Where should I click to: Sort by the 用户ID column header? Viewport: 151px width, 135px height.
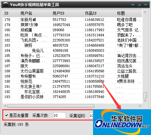coord(67,13)
